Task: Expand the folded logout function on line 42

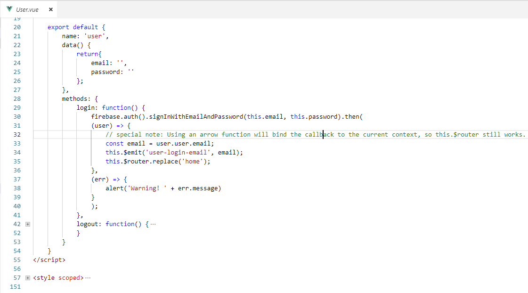Action: tap(27, 224)
